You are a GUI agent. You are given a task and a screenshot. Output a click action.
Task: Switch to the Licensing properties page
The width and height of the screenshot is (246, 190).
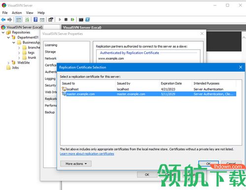click(51, 45)
